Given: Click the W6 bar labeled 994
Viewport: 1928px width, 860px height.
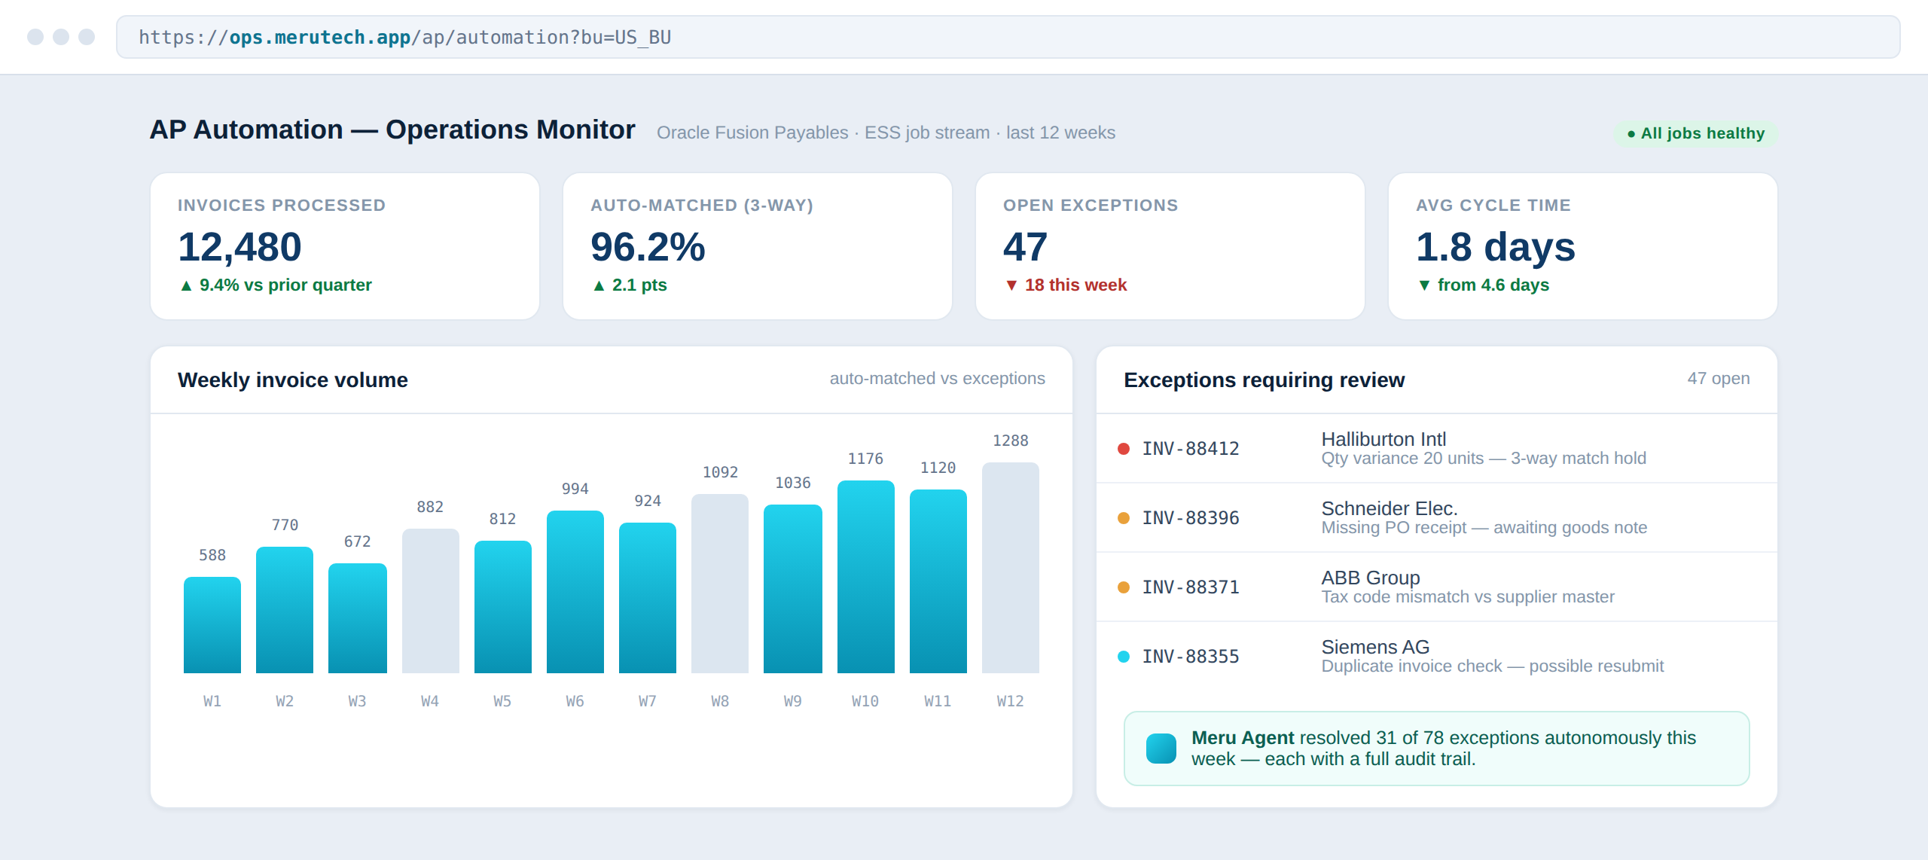Looking at the screenshot, I should pyautogui.click(x=575, y=592).
